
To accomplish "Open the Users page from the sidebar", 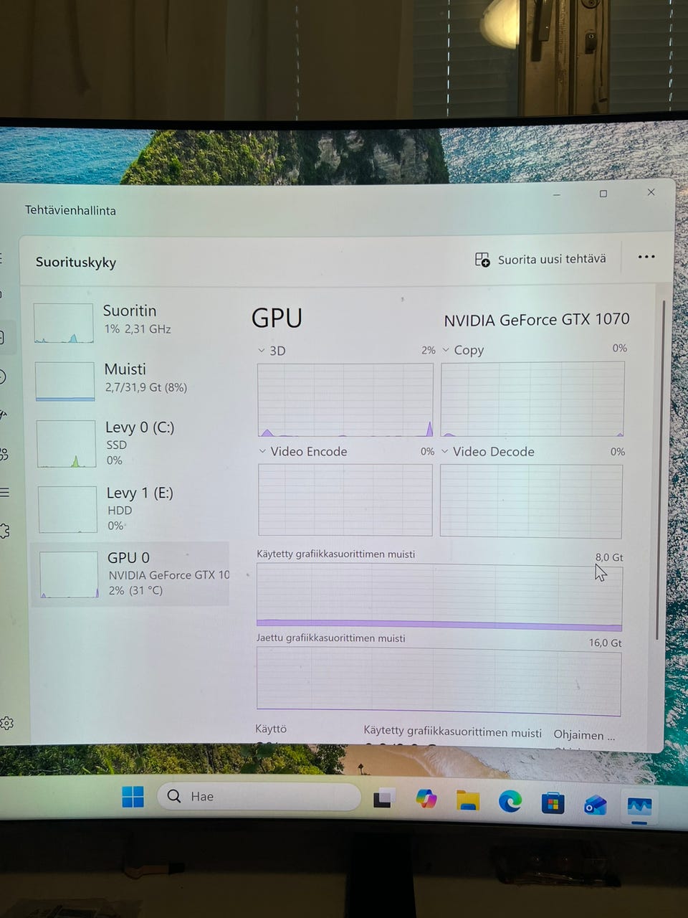I will pyautogui.click(x=4, y=454).
